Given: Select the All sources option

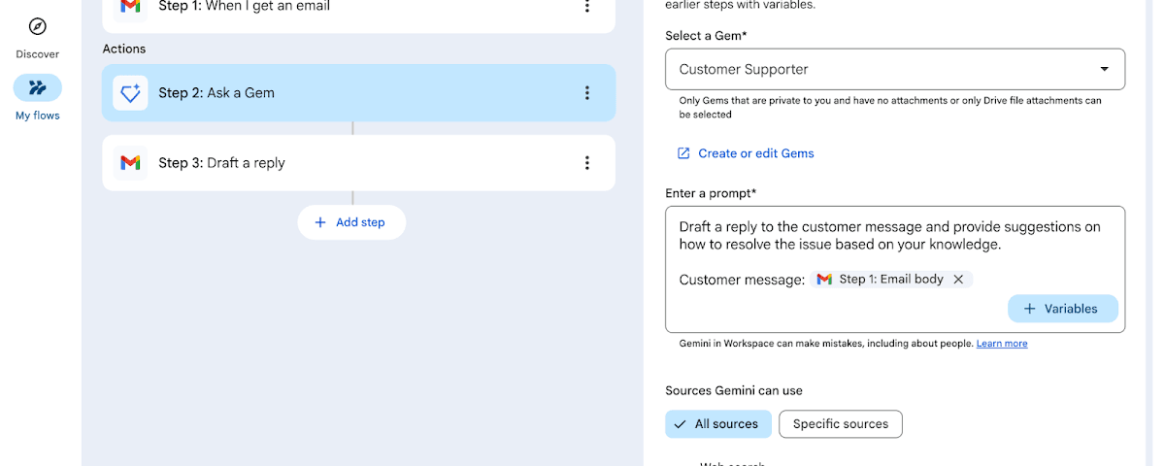Looking at the screenshot, I should [x=717, y=424].
